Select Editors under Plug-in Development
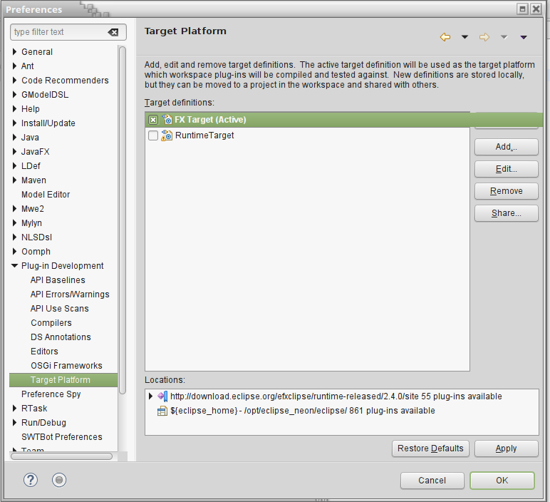Image resolution: width=550 pixels, height=502 pixels. click(44, 352)
